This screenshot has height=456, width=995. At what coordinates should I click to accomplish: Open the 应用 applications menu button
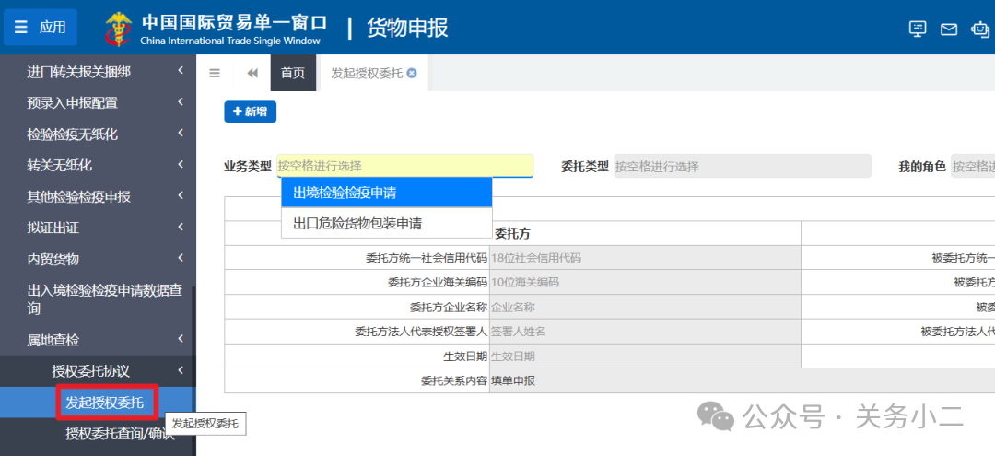[41, 28]
